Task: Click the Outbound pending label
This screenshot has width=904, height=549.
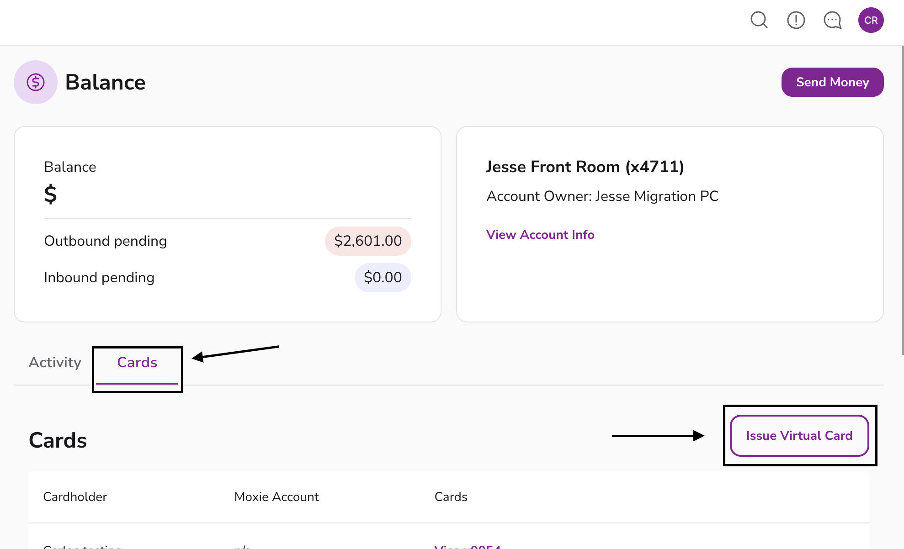Action: point(106,241)
